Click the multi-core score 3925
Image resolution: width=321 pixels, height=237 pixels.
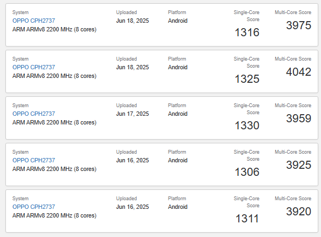[298, 165]
